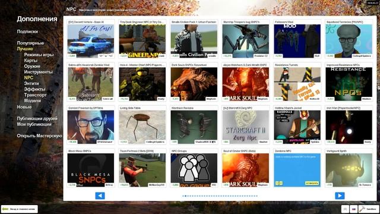
Task: Open the Team Fortress 2 Bots addon
Action: click(x=142, y=170)
